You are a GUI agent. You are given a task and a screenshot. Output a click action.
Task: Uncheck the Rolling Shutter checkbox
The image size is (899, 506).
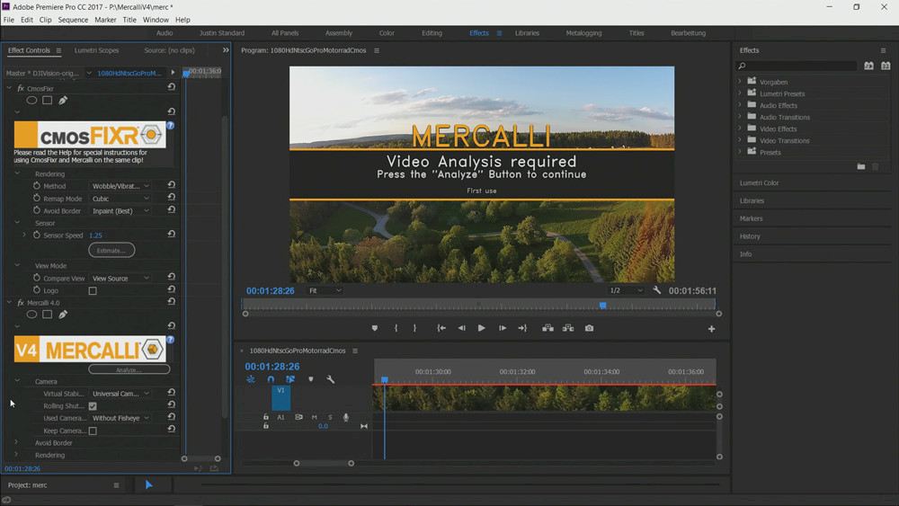click(x=93, y=406)
